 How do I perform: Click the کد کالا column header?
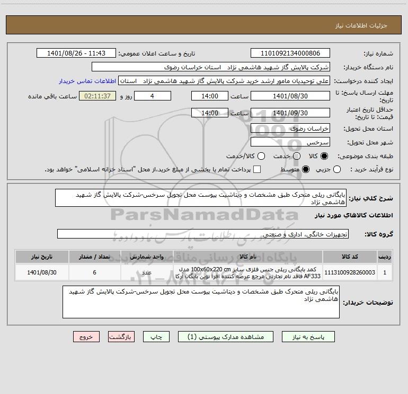(350, 257)
